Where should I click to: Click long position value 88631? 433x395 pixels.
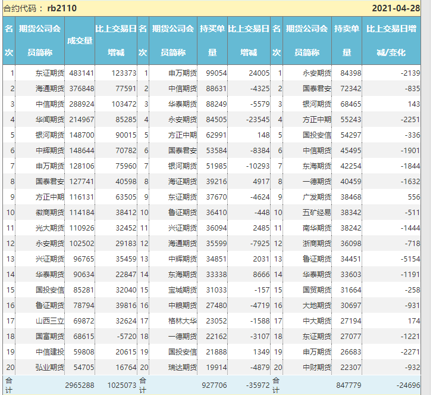[x=216, y=89]
